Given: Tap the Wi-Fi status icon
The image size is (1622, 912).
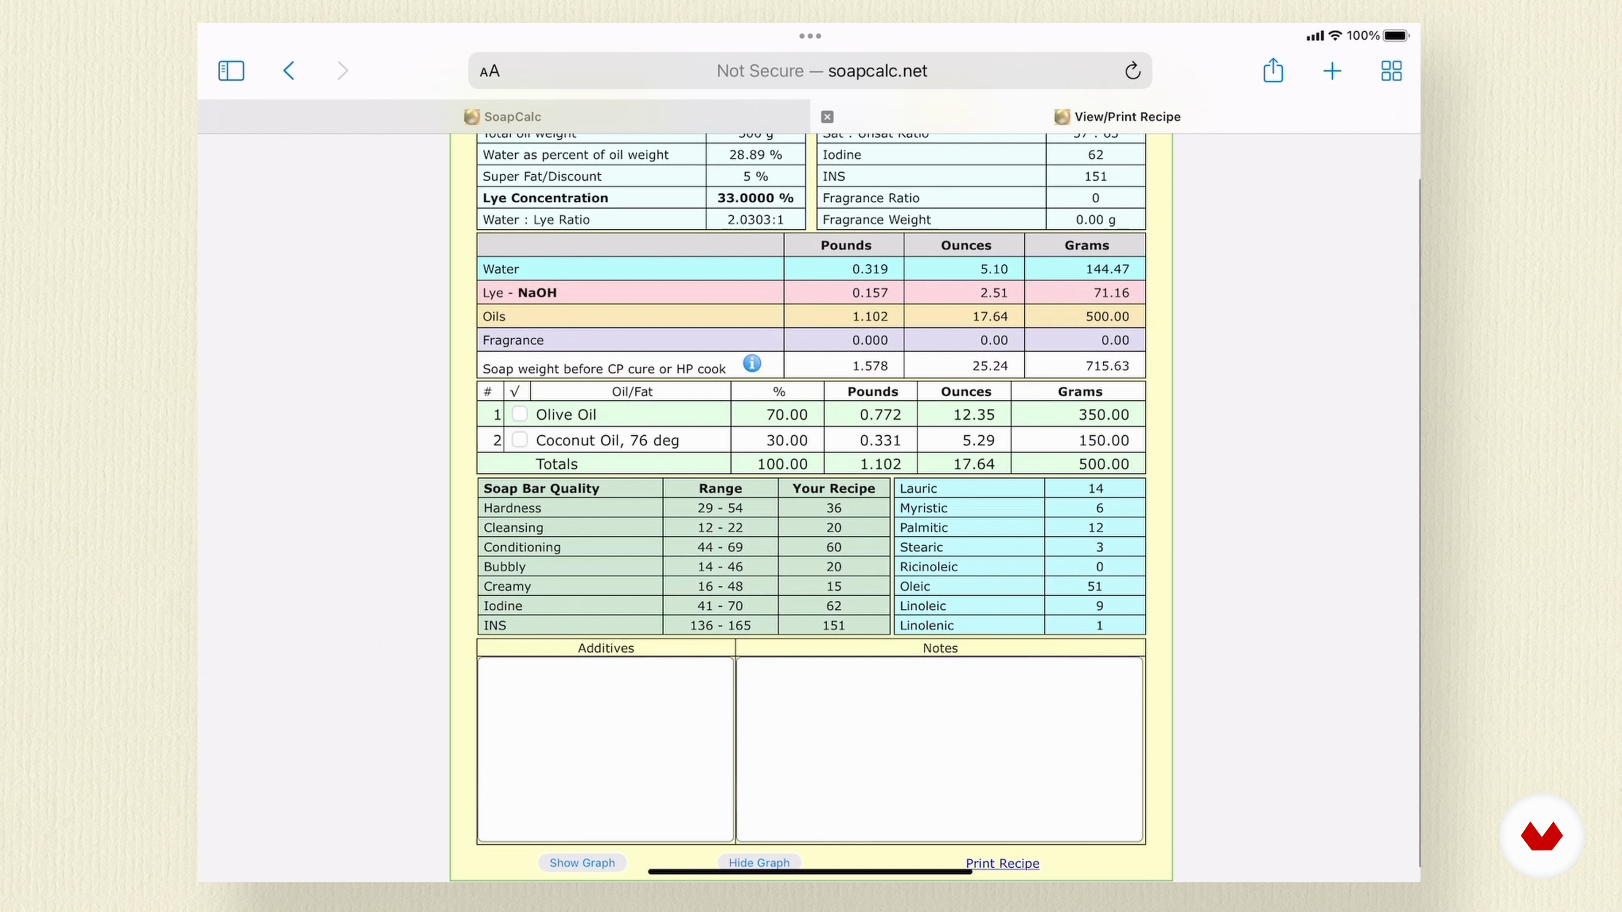Looking at the screenshot, I should click(x=1336, y=35).
